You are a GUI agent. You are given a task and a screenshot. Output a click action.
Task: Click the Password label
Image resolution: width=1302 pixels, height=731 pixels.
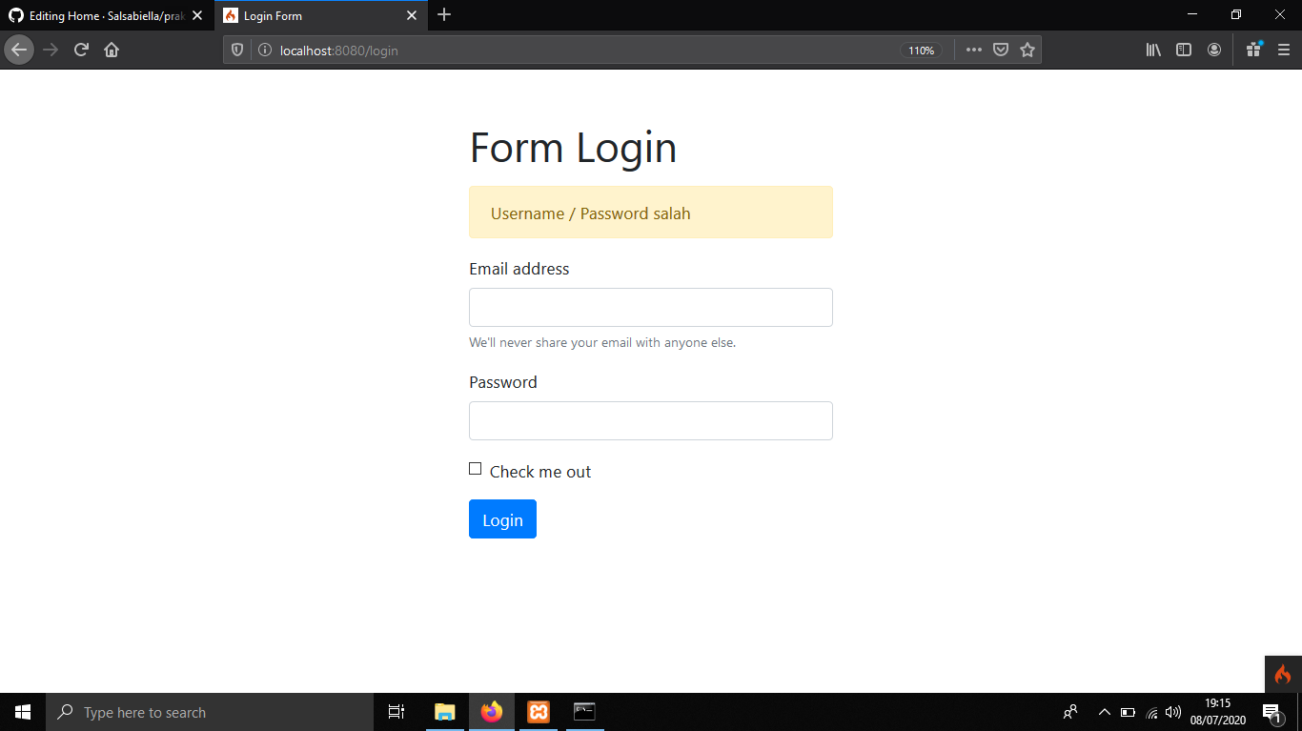pos(503,382)
